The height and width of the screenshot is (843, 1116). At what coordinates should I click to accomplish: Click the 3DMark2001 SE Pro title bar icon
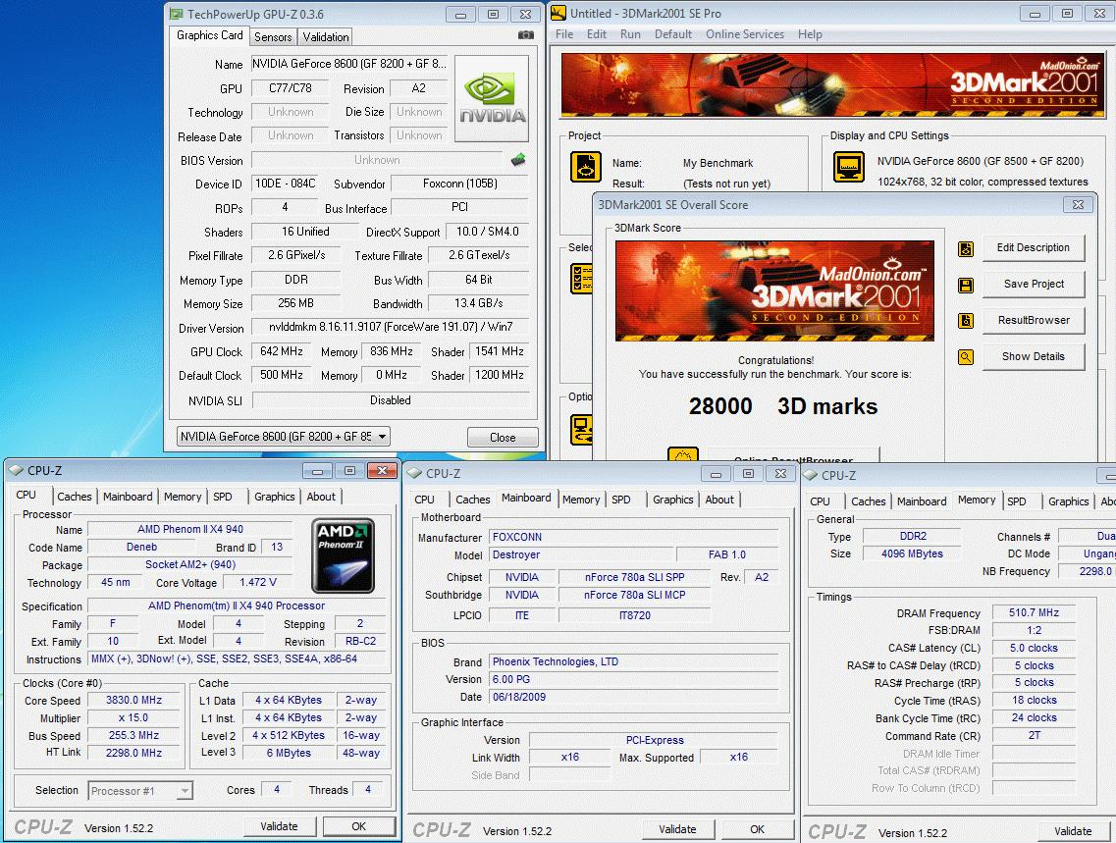point(558,13)
